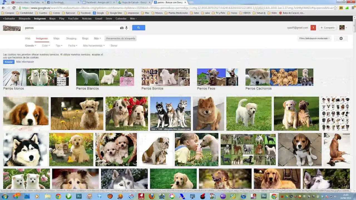Viewport: 356px width, 200px height.
Task: Open the beagle puppy thumbnail
Action: coord(300,149)
